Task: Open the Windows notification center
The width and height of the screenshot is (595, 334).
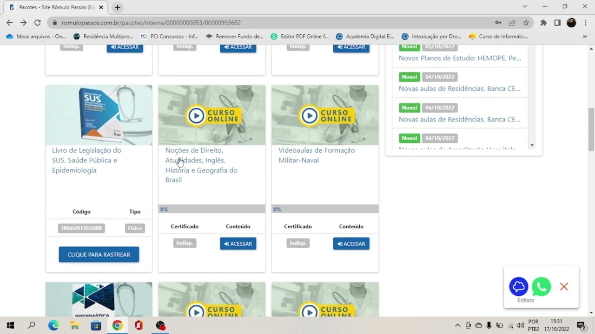Action: tap(581, 325)
